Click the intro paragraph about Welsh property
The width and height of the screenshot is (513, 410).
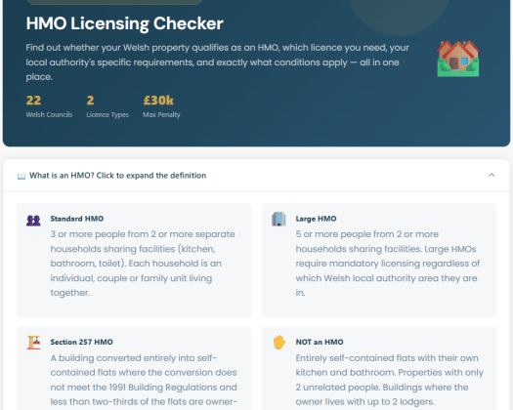[x=217, y=62]
